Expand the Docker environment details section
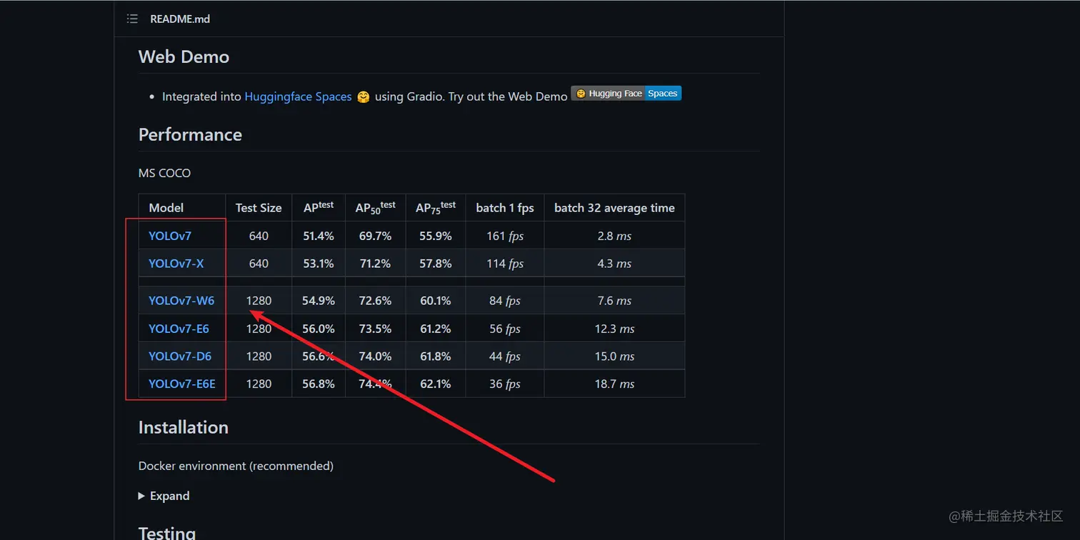 pos(164,496)
